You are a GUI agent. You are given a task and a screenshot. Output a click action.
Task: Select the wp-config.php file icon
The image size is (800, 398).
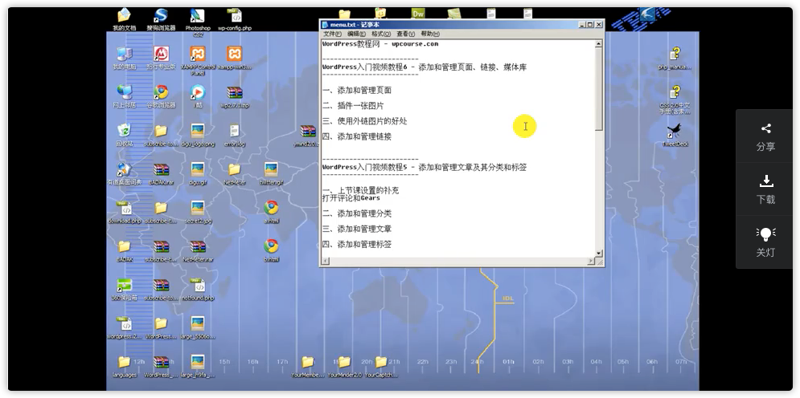(235, 19)
